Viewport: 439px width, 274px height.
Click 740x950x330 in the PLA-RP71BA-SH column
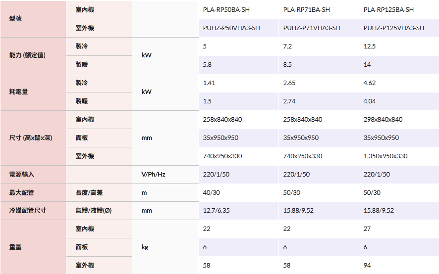point(303,156)
